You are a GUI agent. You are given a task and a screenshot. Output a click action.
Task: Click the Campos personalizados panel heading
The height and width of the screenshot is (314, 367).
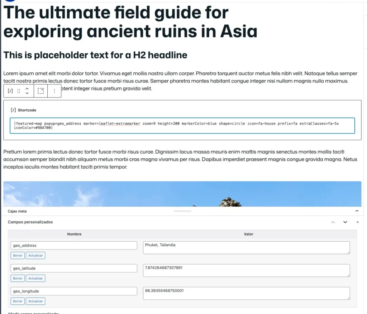click(30, 222)
